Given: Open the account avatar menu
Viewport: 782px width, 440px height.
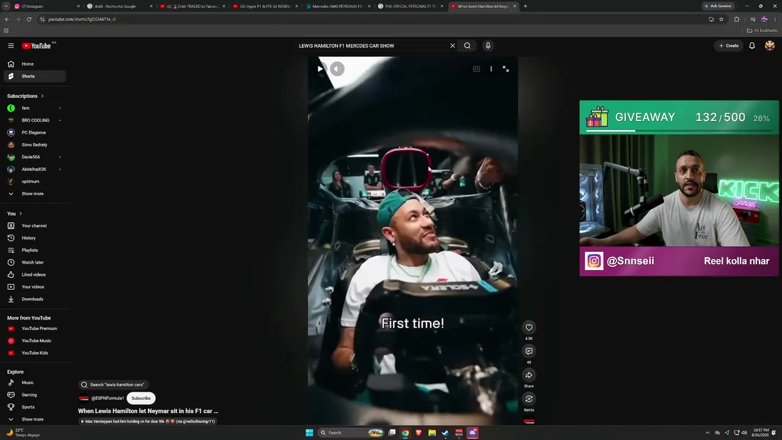Looking at the screenshot, I should point(770,46).
